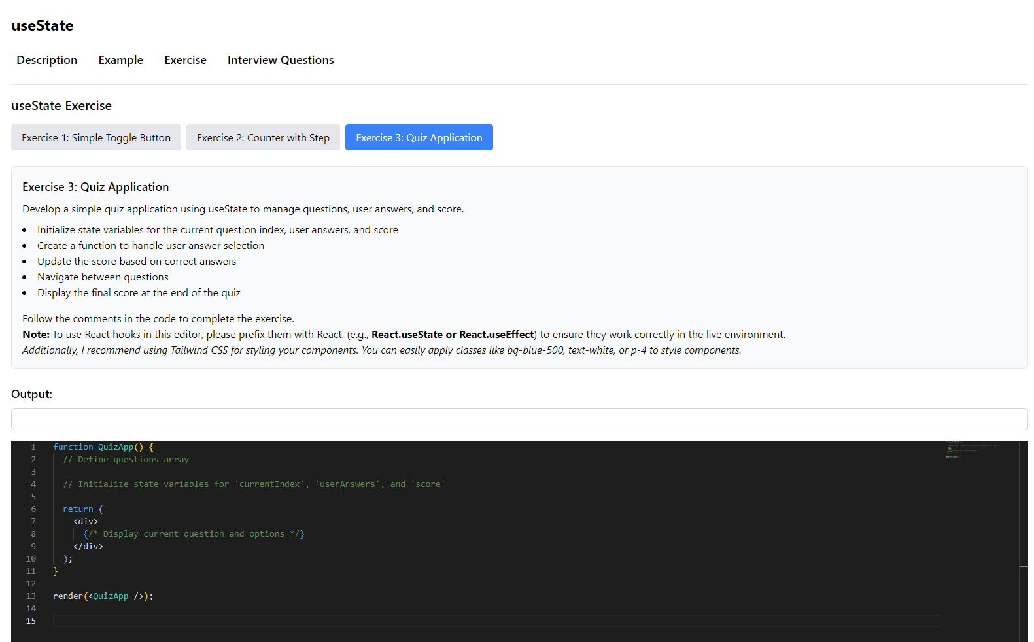Screen dimensions: 1034x642
Task: Click 'Display current question and options' comment
Action: (194, 534)
